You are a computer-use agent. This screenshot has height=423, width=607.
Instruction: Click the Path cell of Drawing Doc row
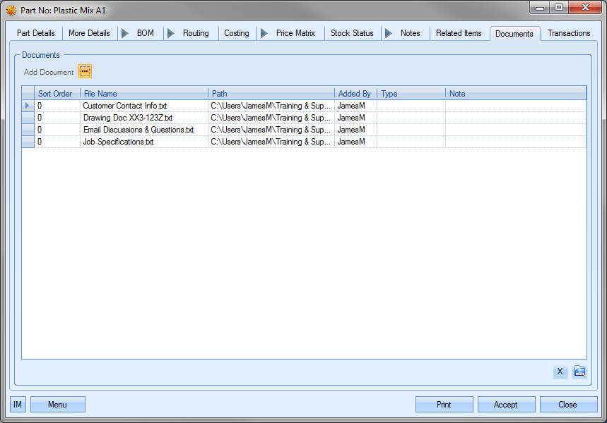[x=271, y=118]
